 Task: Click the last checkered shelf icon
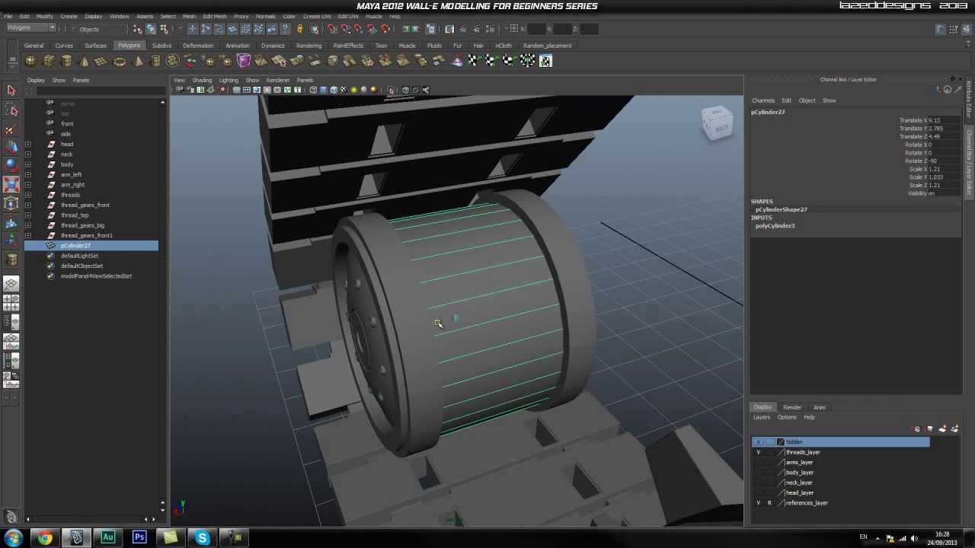(x=545, y=61)
